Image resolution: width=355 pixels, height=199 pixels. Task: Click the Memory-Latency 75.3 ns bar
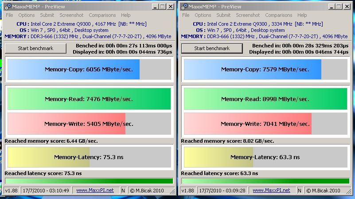coord(89,157)
